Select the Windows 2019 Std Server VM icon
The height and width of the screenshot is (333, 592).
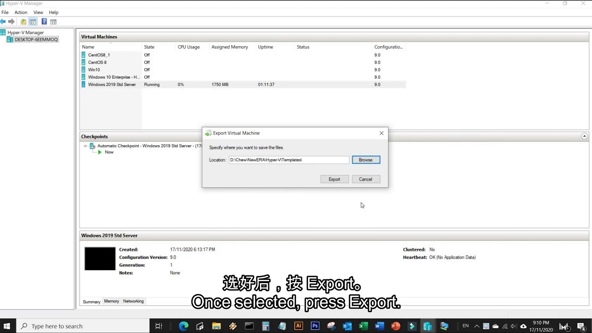[84, 85]
